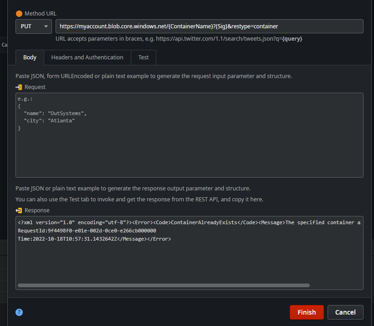The image size is (374, 326).
Task: Click the Time:2022-10-18 response line
Action: point(94,239)
